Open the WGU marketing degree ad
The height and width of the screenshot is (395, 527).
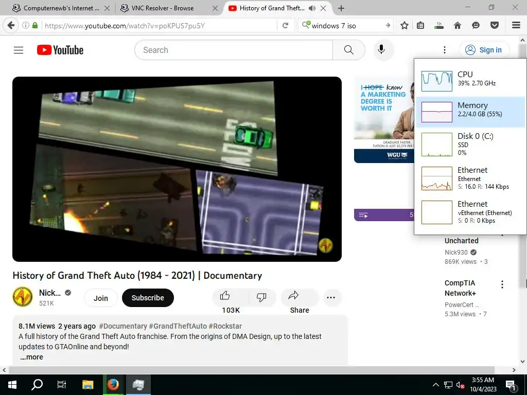[384, 119]
